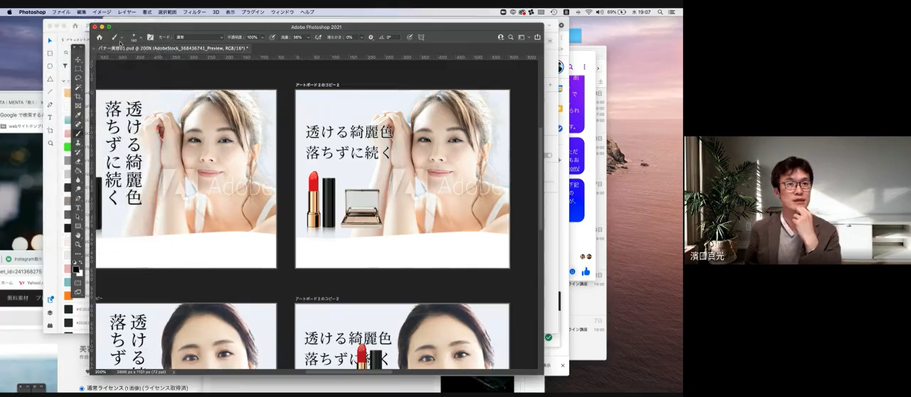Image resolution: width=911 pixels, height=397 pixels.
Task: Open the smoothing 0% dropdown arrow
Action: pos(361,37)
